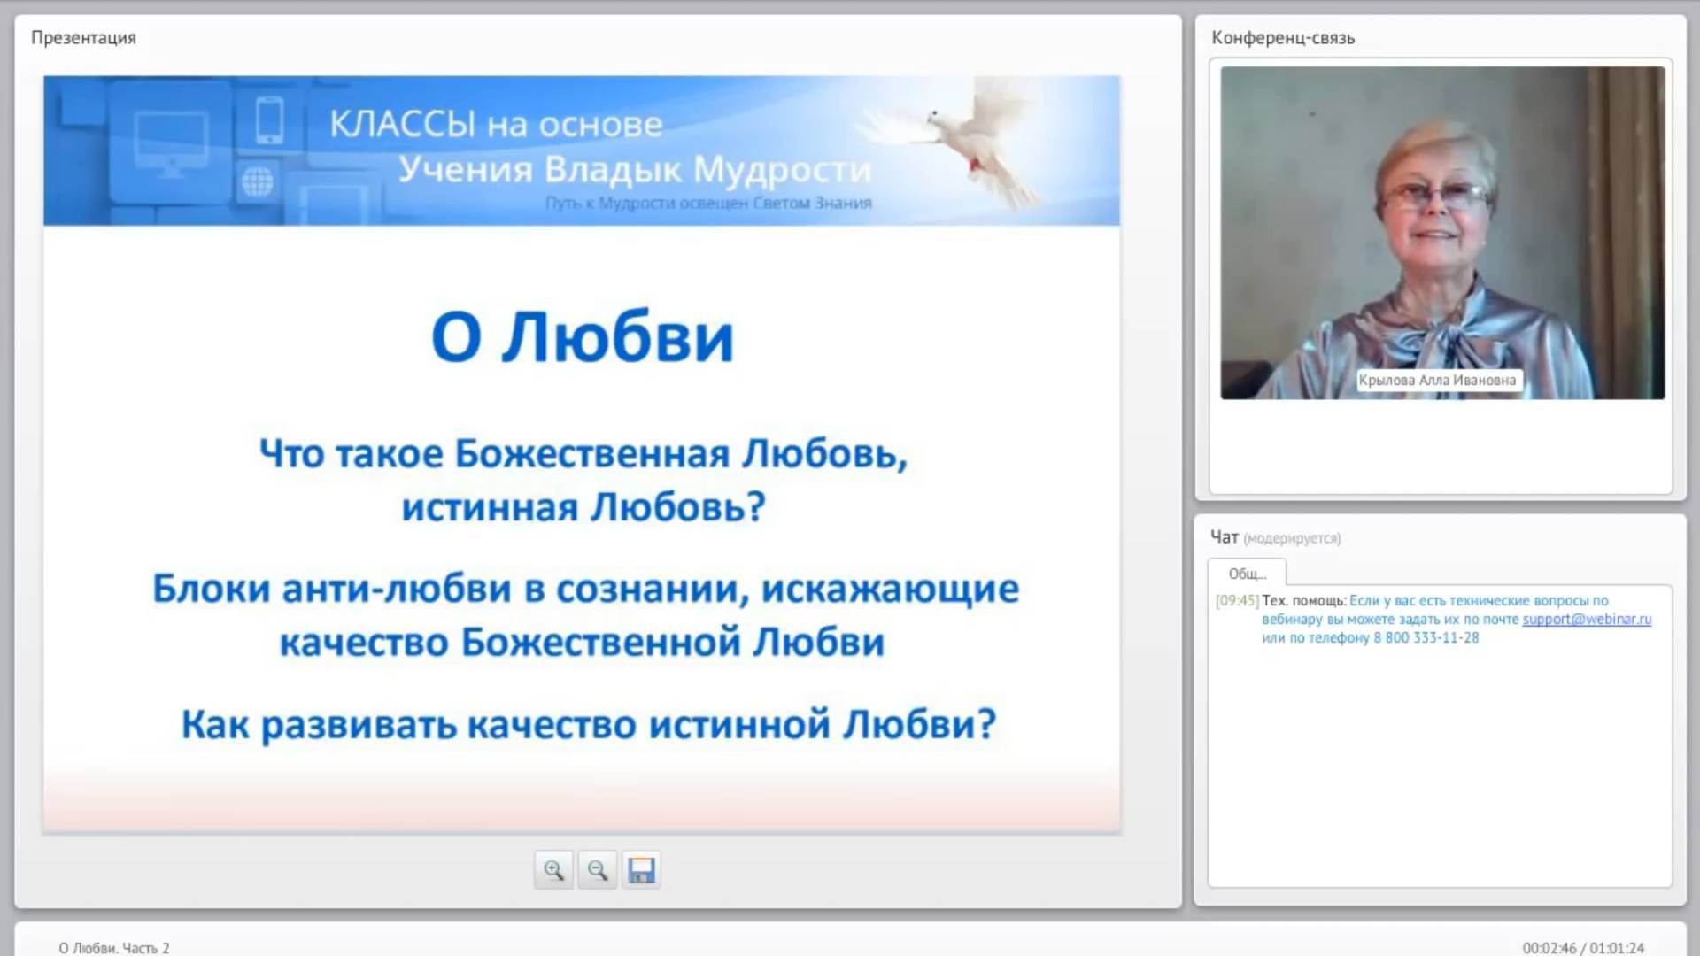Click the Учения Владык Мудрости banner text
Screen dimensions: 1700x956
[x=634, y=168]
